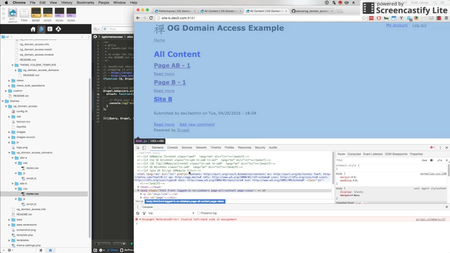This screenshot has height=253, width=450.
Task: Click the search magnifier icon beside Find
Action: pyautogui.click(x=96, y=29)
